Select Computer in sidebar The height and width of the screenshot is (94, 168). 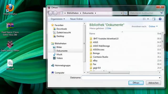pyautogui.click(x=58, y=73)
